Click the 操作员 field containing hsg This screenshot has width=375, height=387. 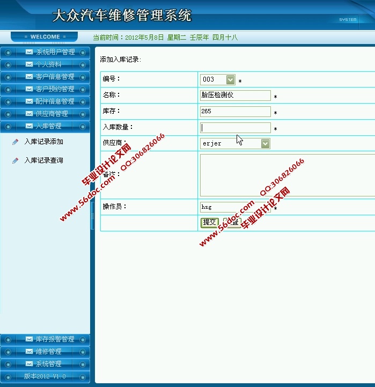coord(236,207)
